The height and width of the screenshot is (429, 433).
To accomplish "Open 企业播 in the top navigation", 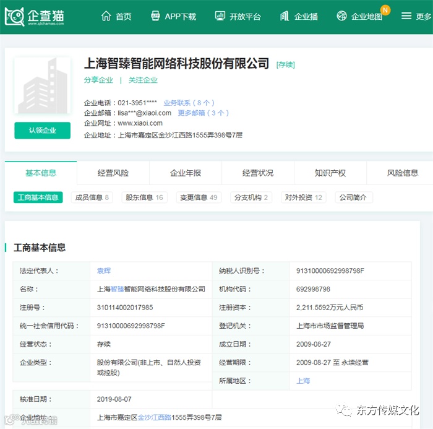I will point(306,17).
